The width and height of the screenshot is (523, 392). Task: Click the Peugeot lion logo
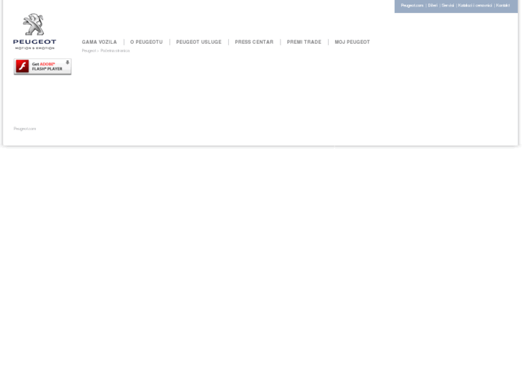(x=35, y=32)
